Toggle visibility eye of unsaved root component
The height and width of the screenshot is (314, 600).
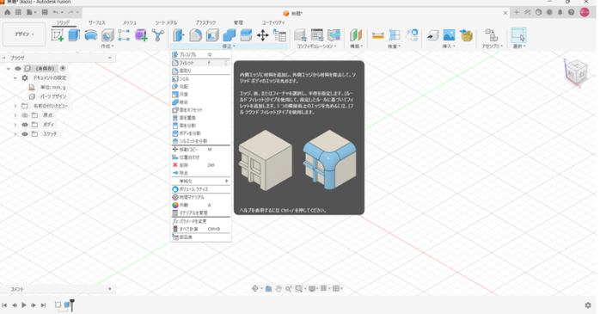[x=17, y=69]
